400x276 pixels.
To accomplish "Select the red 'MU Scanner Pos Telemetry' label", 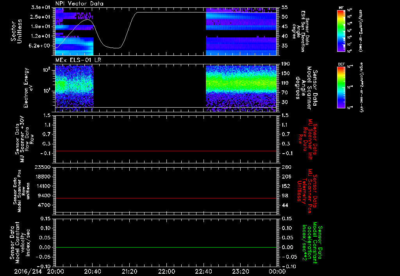I will 307,191.
